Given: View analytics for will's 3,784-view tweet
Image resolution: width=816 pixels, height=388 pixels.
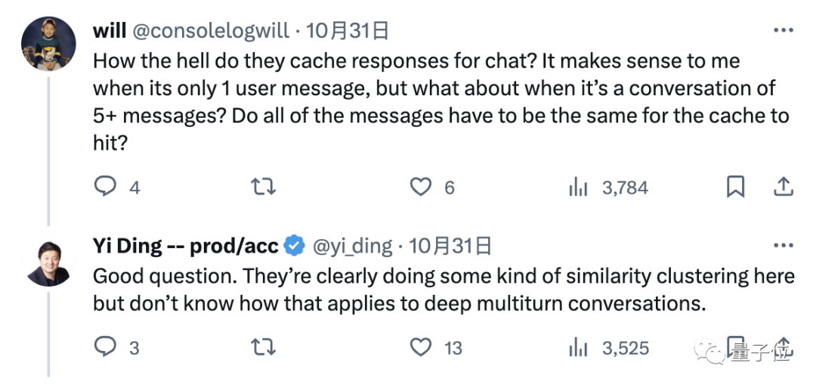Looking at the screenshot, I should pos(578,187).
